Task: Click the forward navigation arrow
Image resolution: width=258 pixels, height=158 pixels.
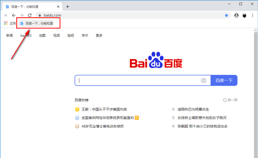Action: tap(22, 15)
